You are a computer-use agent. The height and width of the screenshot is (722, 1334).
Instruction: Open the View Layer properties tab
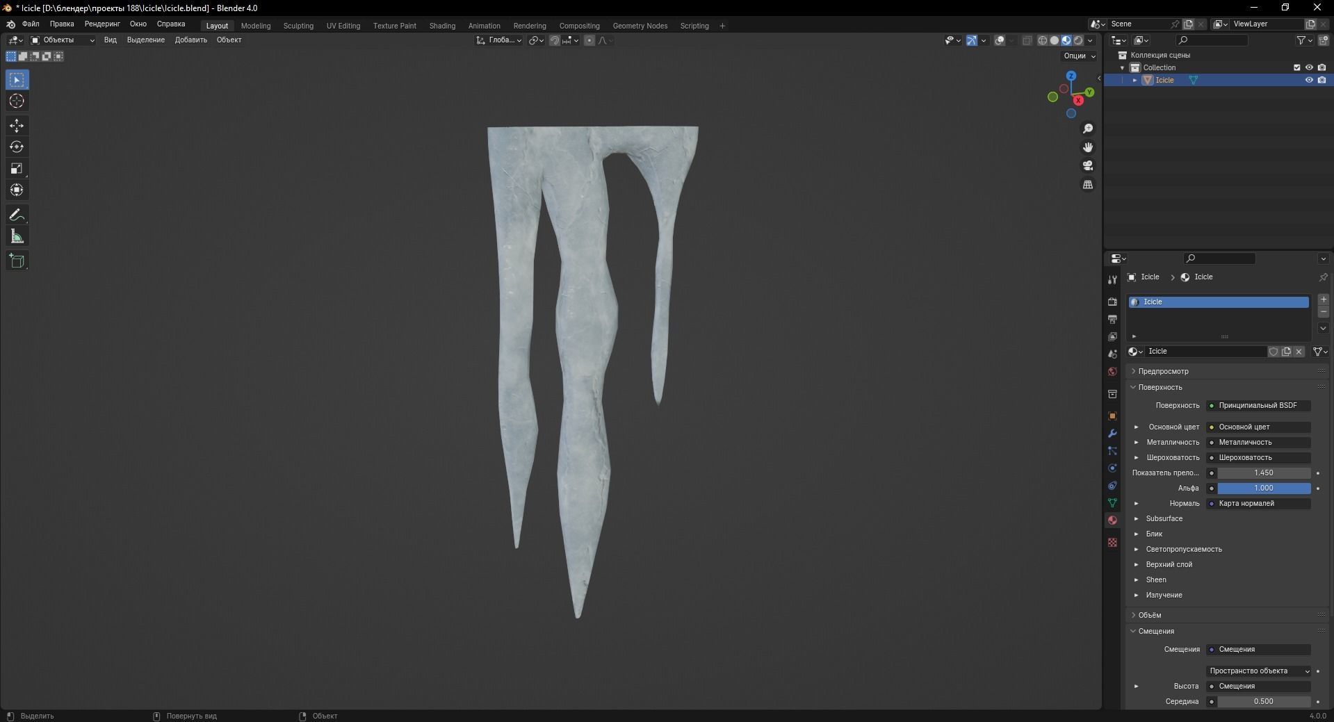tap(1112, 336)
